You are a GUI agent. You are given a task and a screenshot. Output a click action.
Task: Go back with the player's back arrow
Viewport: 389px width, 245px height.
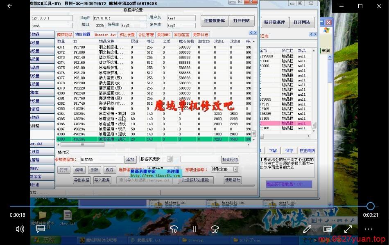(x=10, y=6)
